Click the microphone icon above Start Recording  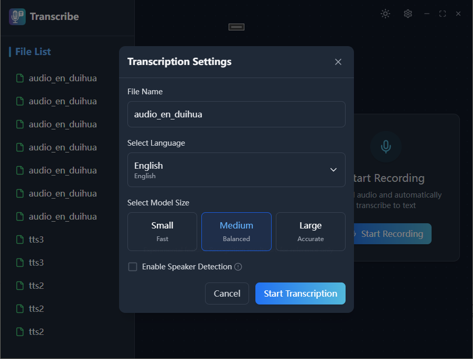[386, 147]
